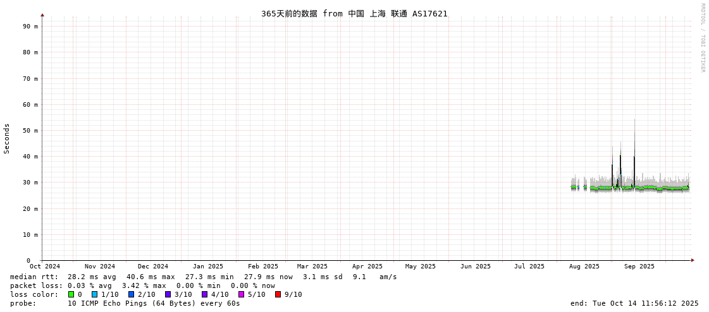Click the Oct 2024 x-axis label
709x312 pixels.
45,267
